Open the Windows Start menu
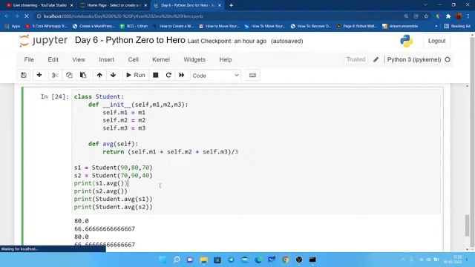The width and height of the screenshot is (475, 267). [x=163, y=260]
